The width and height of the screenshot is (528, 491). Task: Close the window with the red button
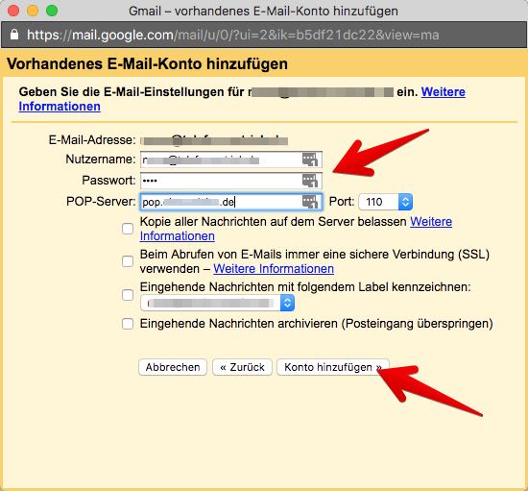pos(13,11)
